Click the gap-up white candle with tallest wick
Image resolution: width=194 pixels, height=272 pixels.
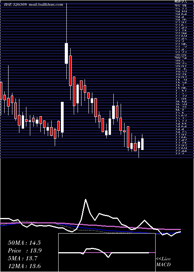(66, 53)
